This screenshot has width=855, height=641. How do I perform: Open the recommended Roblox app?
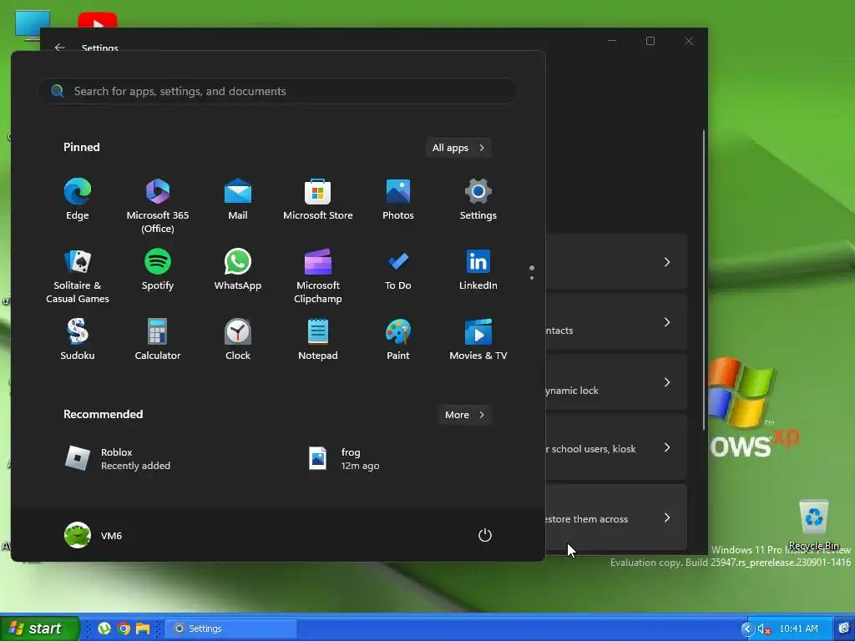(x=118, y=458)
